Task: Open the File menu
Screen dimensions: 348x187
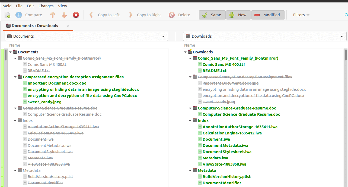Action: click(x=19, y=6)
